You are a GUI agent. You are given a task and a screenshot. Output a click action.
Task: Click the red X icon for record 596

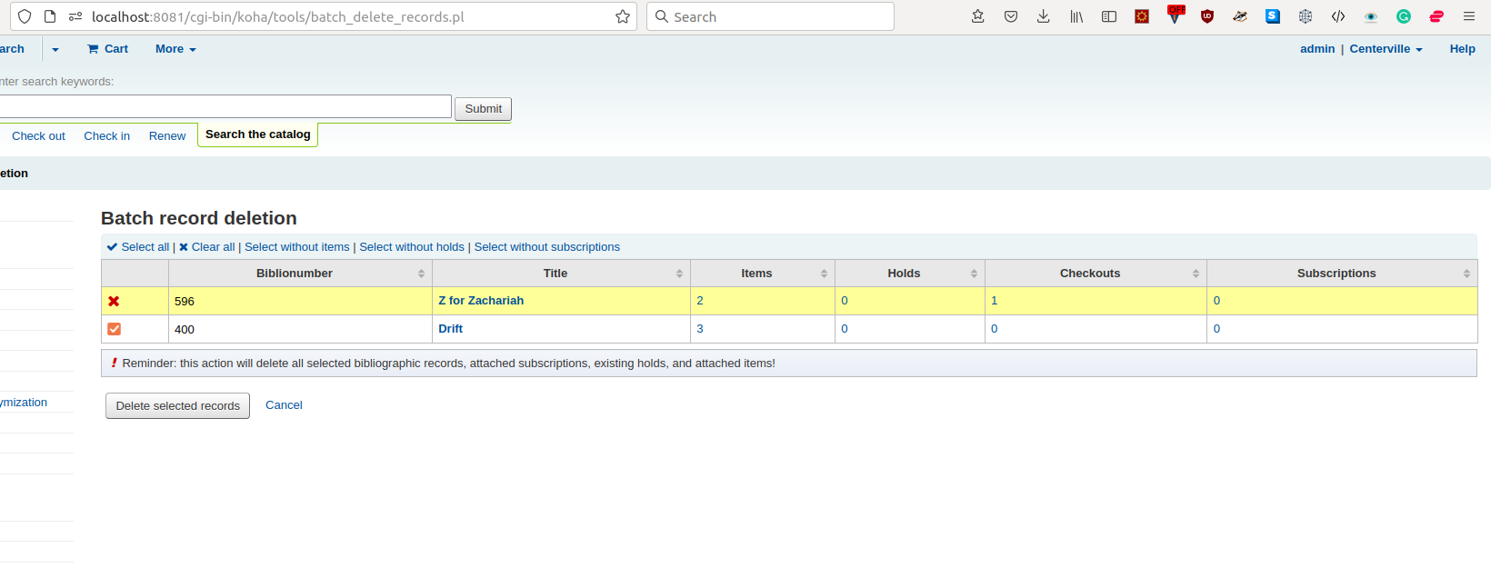click(x=114, y=301)
